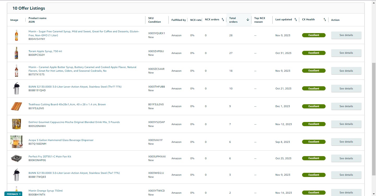Click ASIN B0757X157S text
The width and height of the screenshot is (376, 196).
(x=37, y=75)
